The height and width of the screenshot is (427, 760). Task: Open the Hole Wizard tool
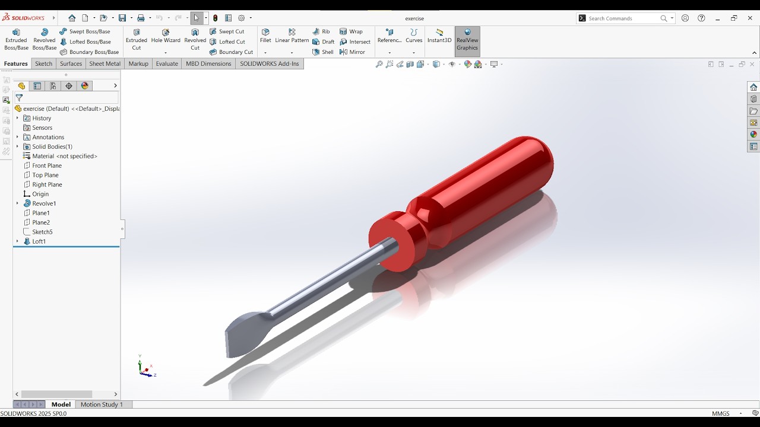[x=166, y=36]
